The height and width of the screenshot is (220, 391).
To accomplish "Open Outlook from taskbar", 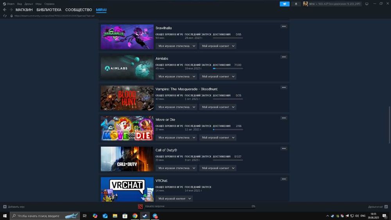I will [105, 216].
